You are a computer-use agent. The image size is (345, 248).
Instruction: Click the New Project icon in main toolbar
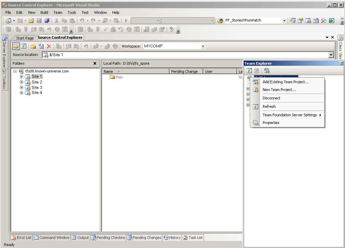tap(8, 21)
